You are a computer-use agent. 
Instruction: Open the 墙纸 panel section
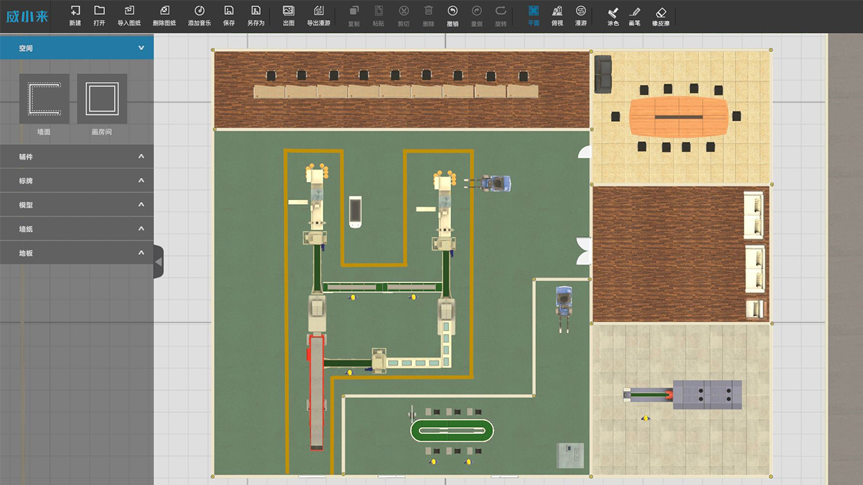pyautogui.click(x=76, y=229)
